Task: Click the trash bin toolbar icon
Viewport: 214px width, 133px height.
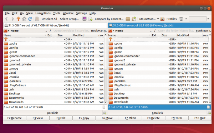Action: 181,19
